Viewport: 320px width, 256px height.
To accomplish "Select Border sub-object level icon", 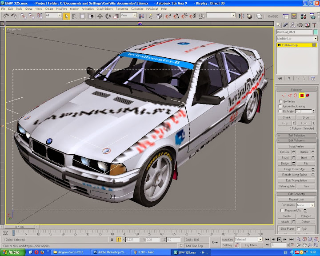I will click(x=296, y=96).
